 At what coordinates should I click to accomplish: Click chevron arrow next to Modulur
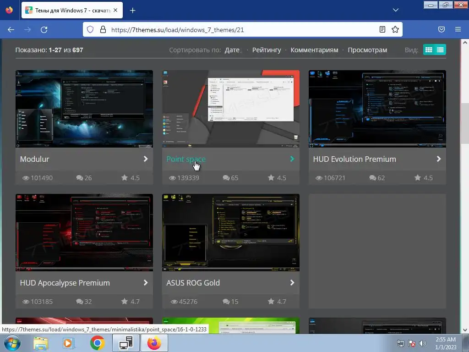pyautogui.click(x=146, y=159)
